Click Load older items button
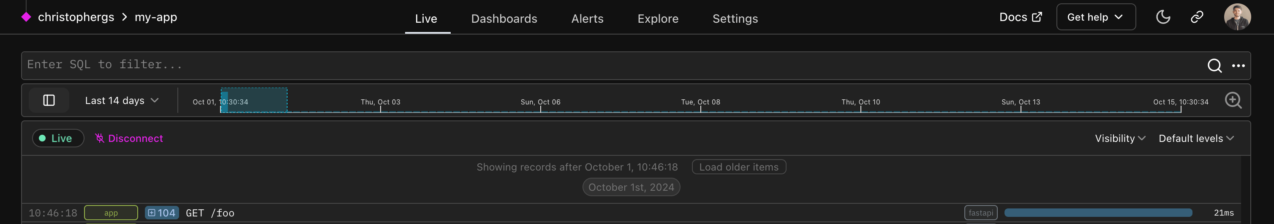The width and height of the screenshot is (1274, 224). [738, 167]
